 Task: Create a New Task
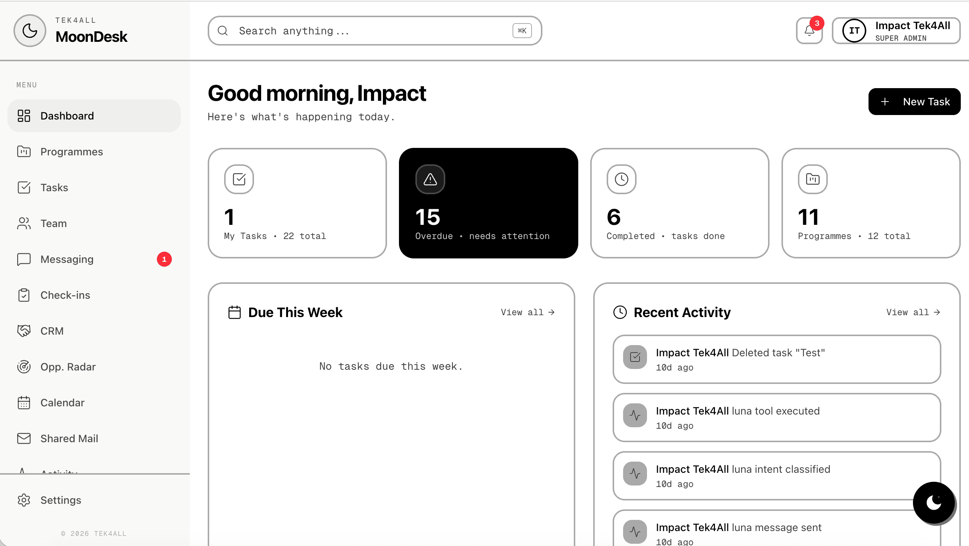tap(914, 102)
